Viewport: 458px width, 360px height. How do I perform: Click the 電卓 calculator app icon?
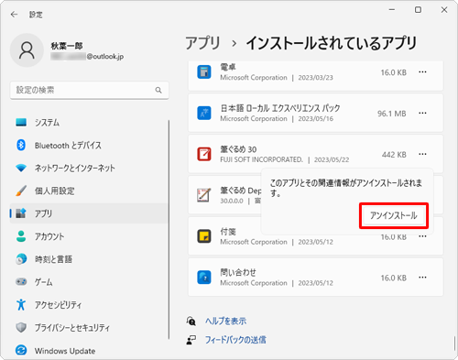point(204,72)
